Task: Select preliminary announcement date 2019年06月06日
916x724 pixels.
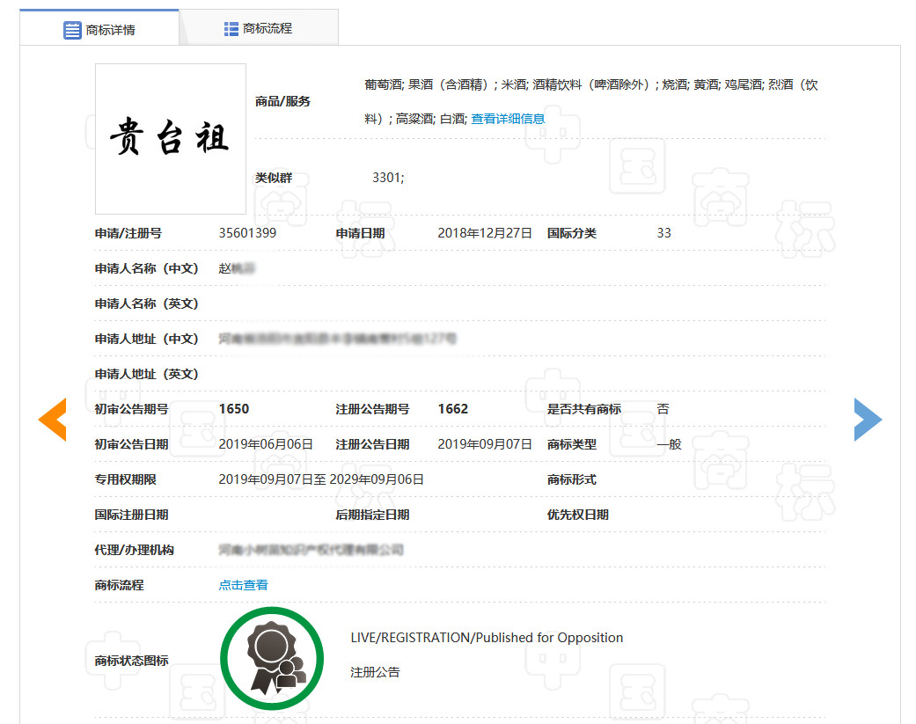Action: point(266,444)
